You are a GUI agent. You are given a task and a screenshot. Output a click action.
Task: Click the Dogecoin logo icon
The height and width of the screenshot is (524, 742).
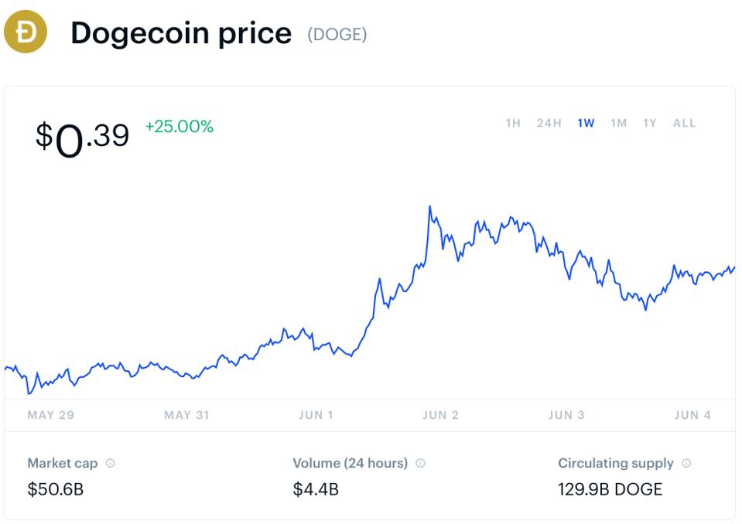click(x=26, y=32)
